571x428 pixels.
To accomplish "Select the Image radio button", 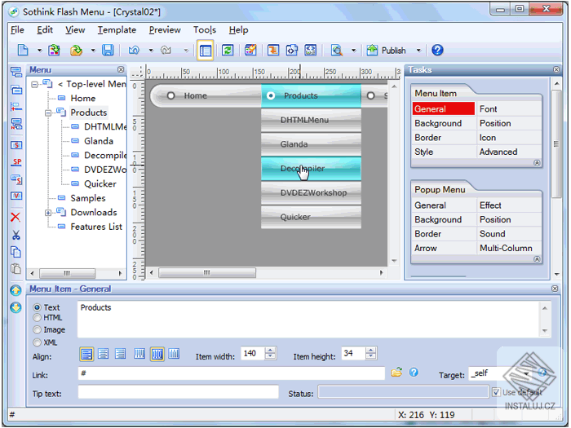I will click(x=38, y=330).
